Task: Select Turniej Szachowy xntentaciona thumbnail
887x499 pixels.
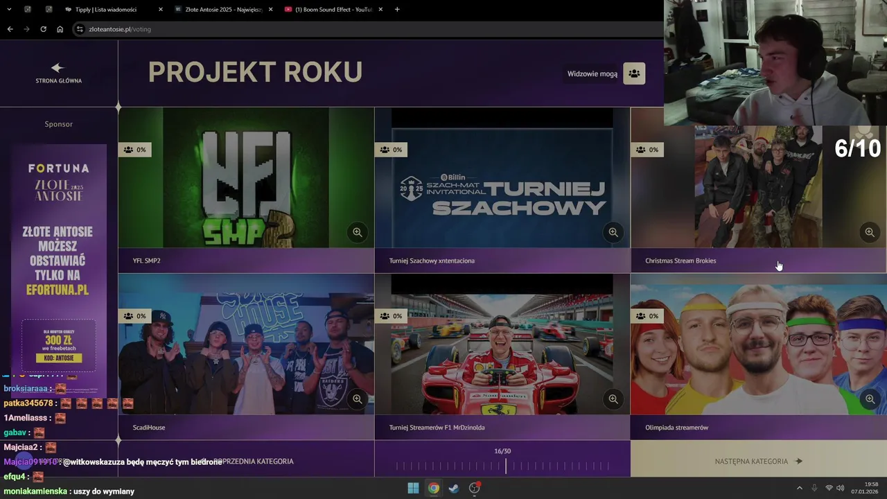Action: click(502, 177)
